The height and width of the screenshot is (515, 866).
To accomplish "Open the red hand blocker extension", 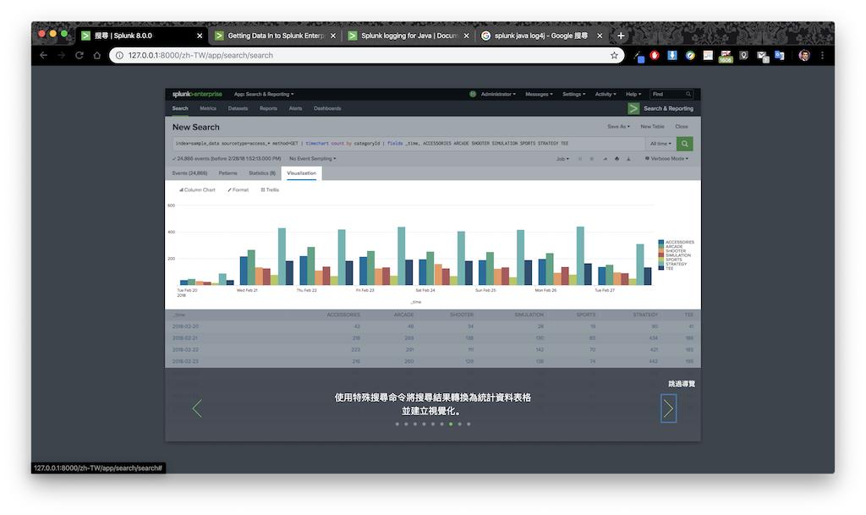I will (x=655, y=55).
